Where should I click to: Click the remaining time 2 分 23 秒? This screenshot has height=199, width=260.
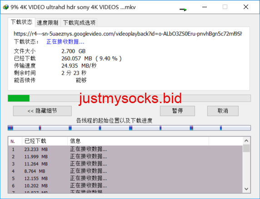[x=74, y=73]
